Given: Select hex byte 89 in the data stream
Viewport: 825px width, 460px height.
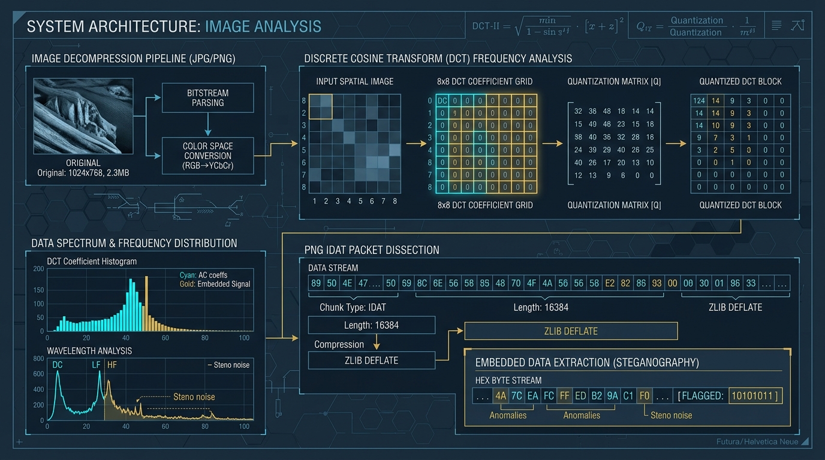Looking at the screenshot, I should coord(316,283).
